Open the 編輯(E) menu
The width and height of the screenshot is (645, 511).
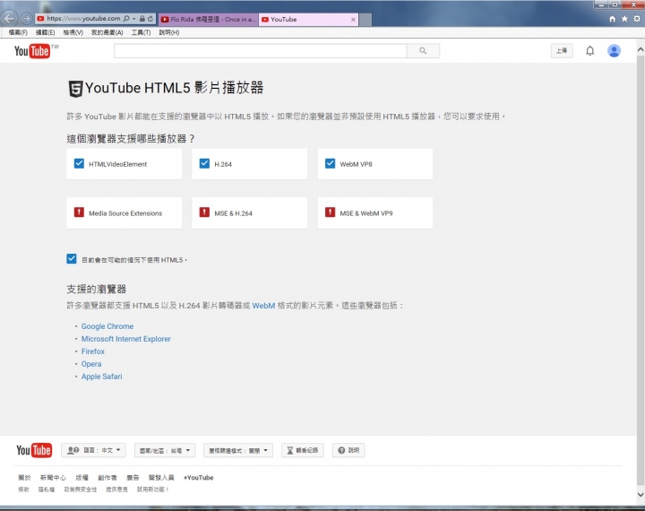[x=46, y=32]
